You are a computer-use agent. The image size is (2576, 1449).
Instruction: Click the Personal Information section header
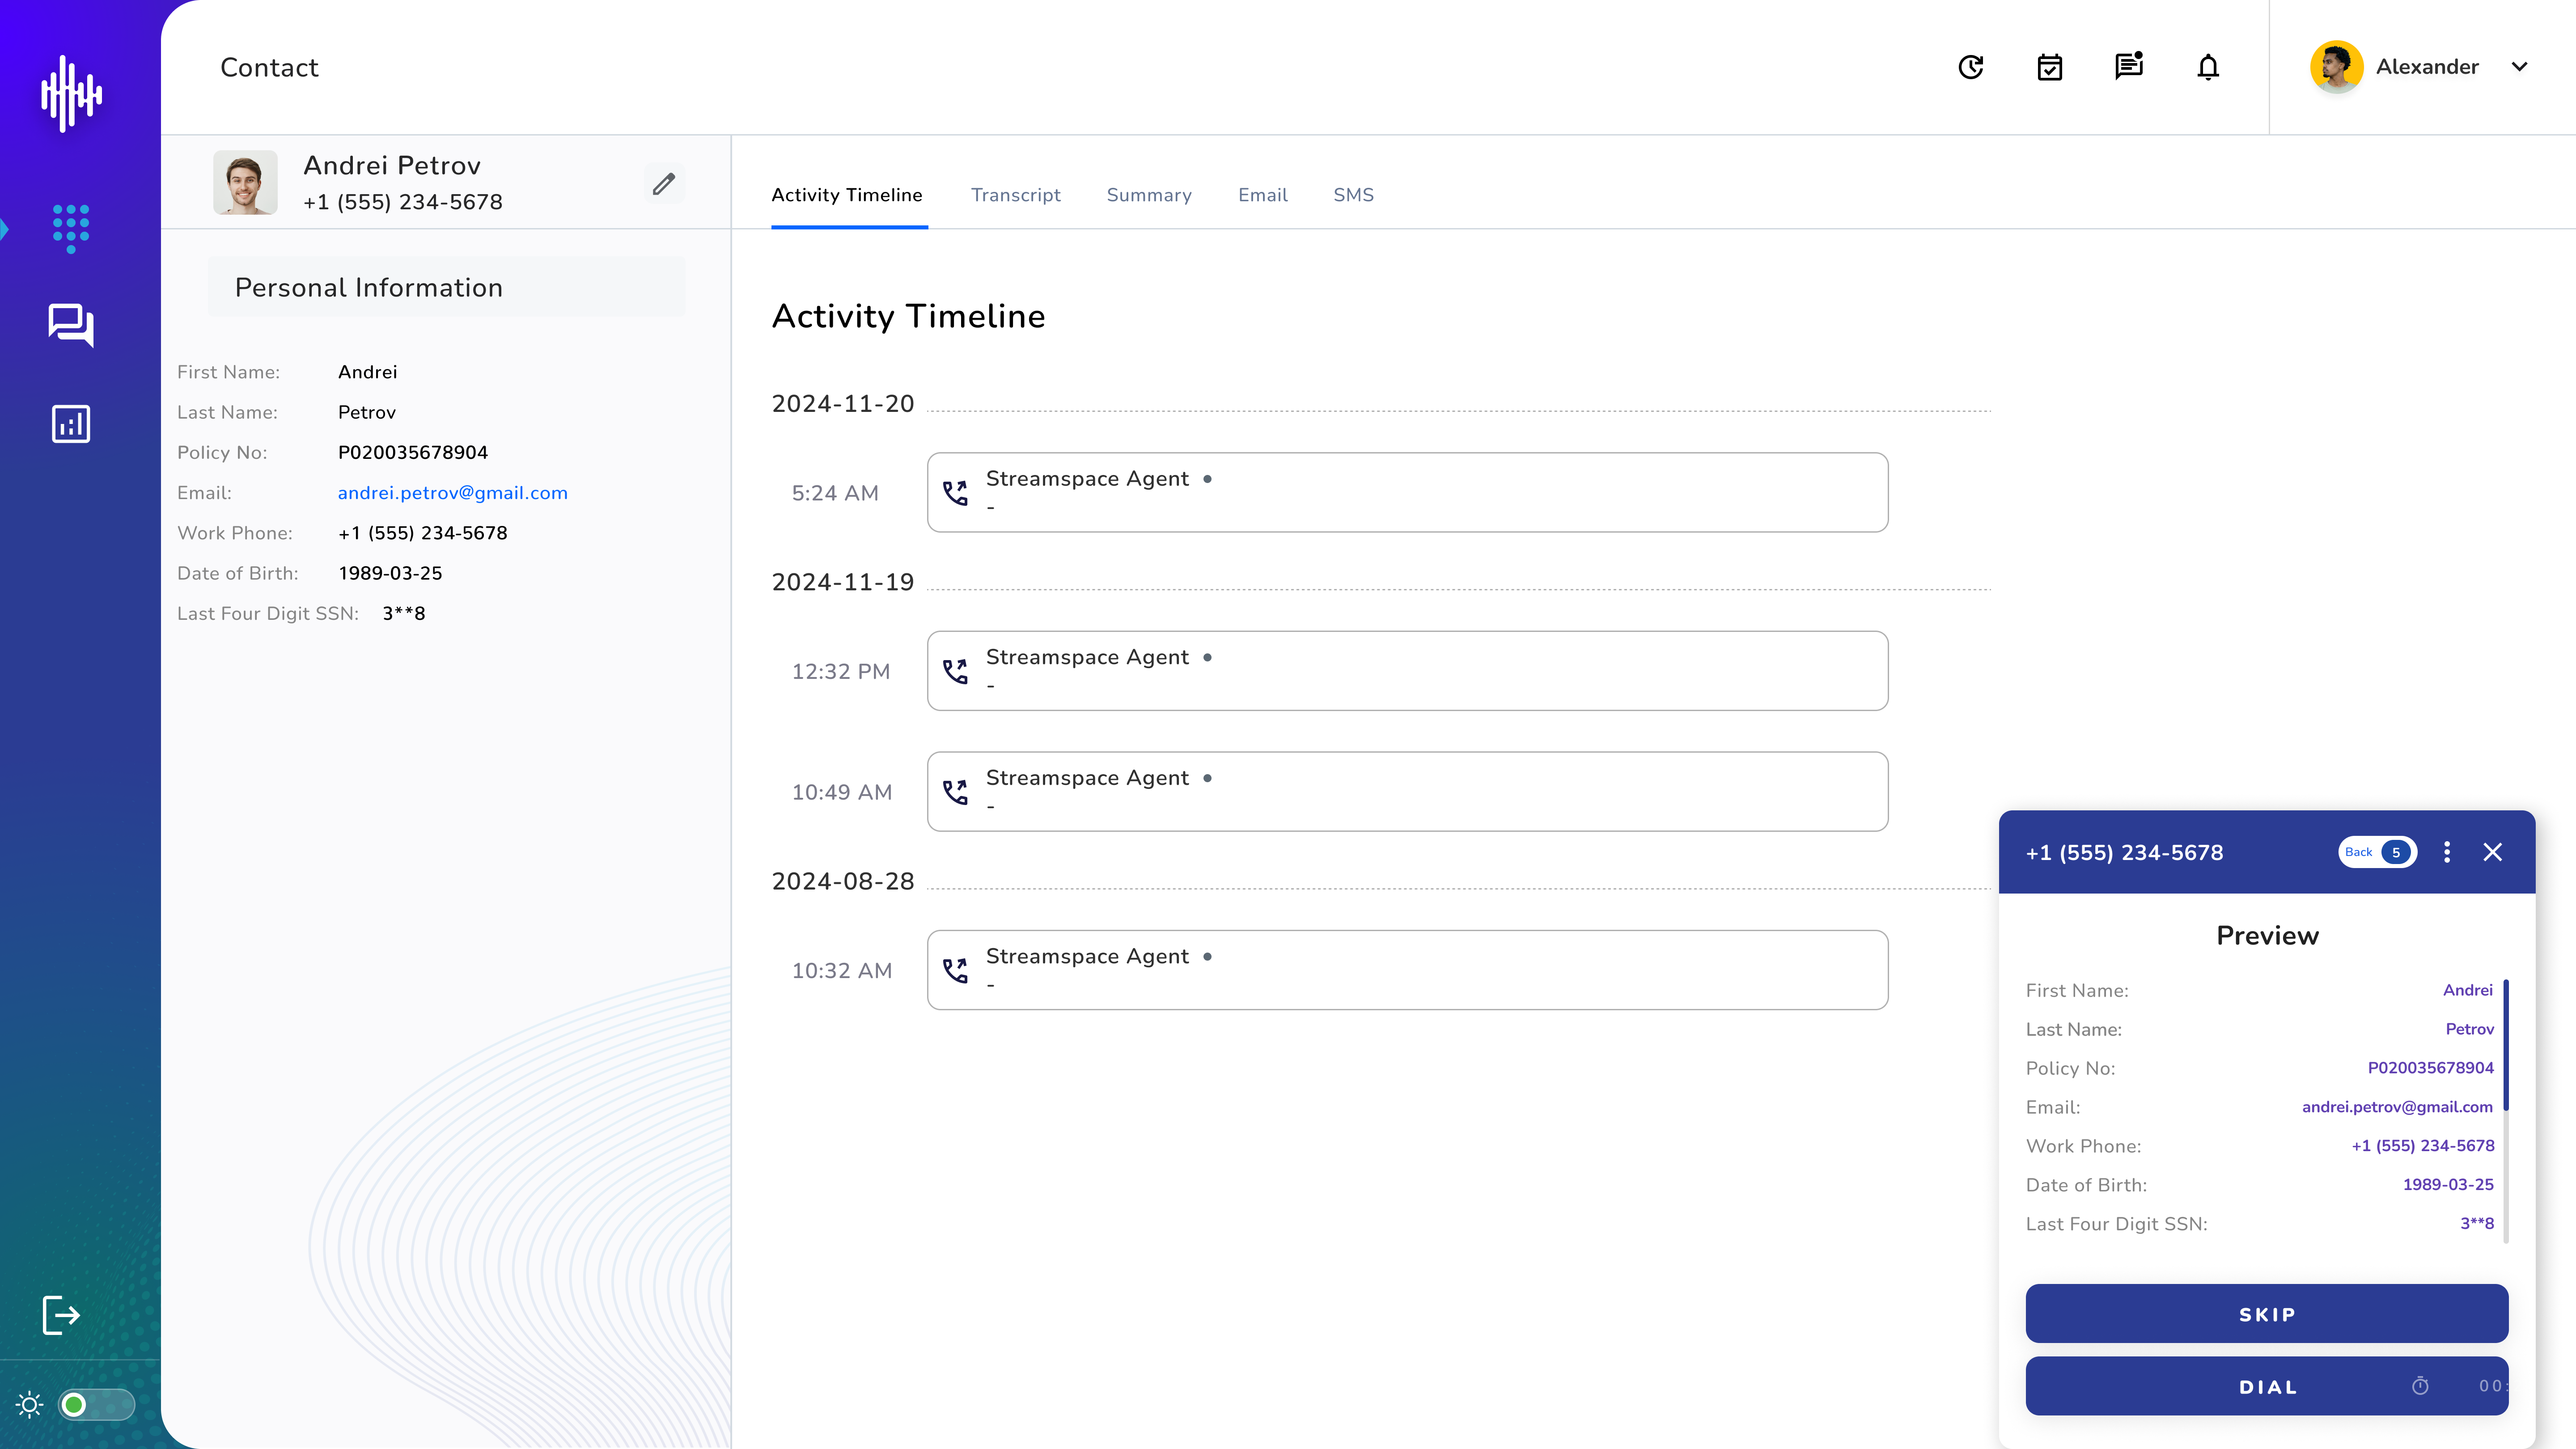click(447, 287)
